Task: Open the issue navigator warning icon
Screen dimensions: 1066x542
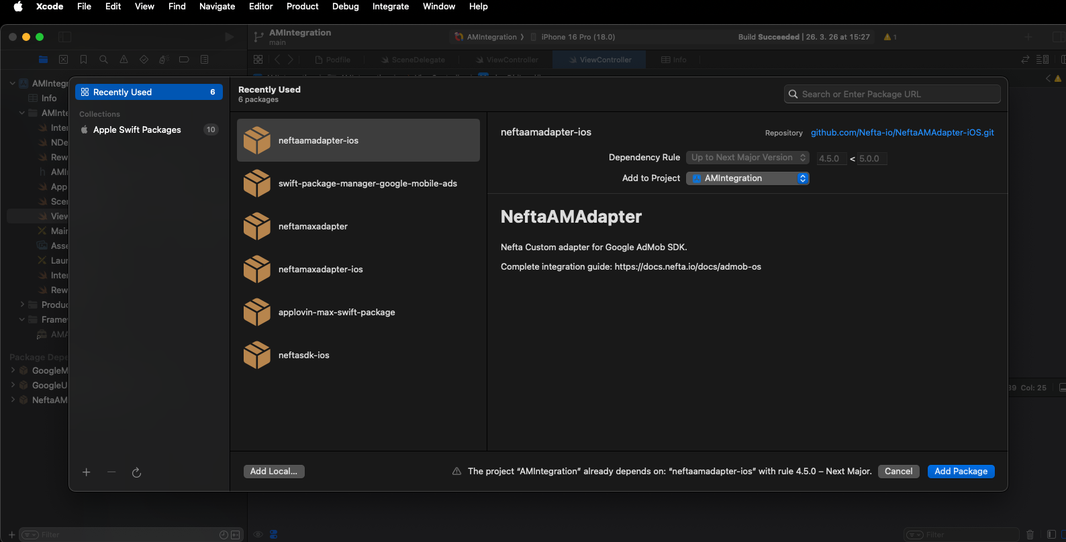Action: (124, 59)
